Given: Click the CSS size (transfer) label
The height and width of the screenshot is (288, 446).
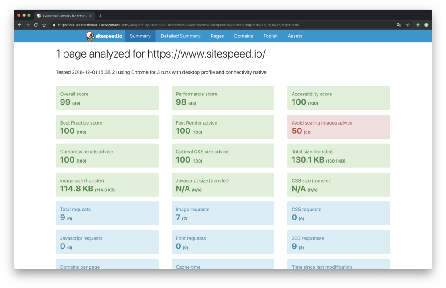Looking at the screenshot, I should click(311, 180).
